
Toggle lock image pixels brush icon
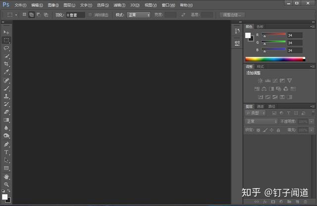265,130
